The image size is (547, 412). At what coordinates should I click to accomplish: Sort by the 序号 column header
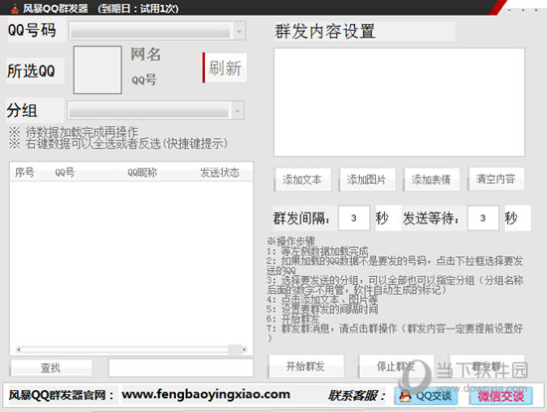tap(25, 173)
